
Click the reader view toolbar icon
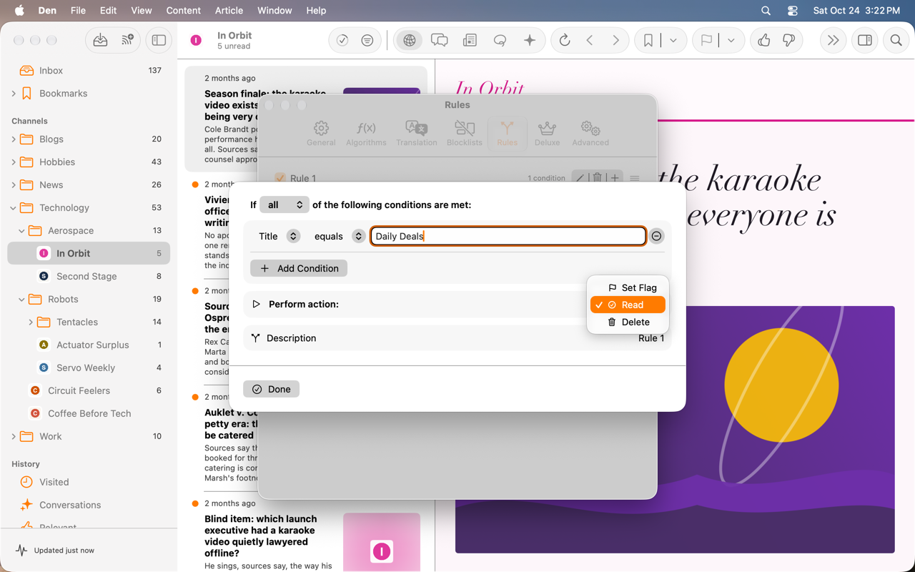coord(470,41)
